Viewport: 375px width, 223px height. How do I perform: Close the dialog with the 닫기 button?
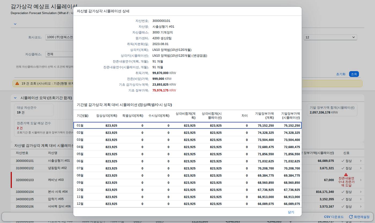[x=291, y=212]
